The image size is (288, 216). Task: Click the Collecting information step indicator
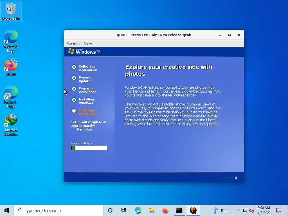(74, 67)
